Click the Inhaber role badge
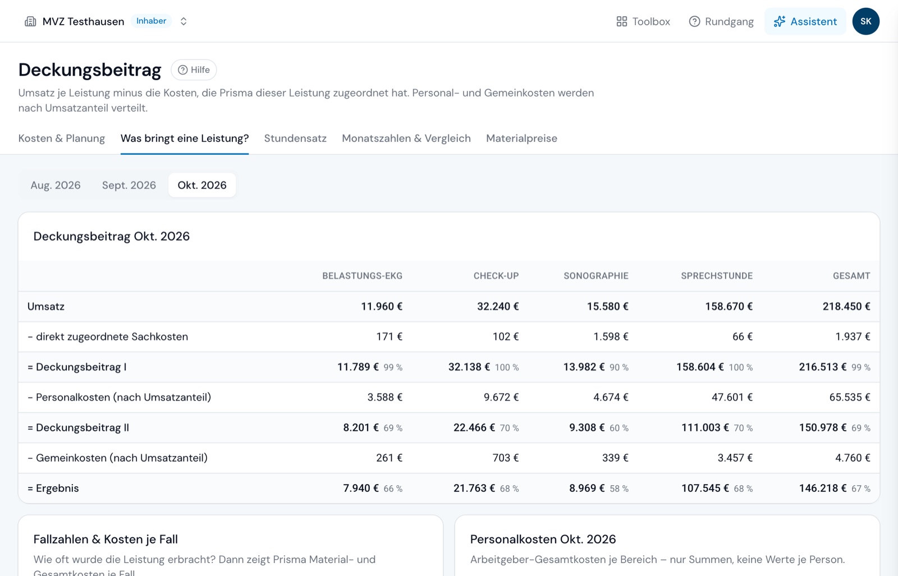Viewport: 898px width, 576px height. pos(151,21)
